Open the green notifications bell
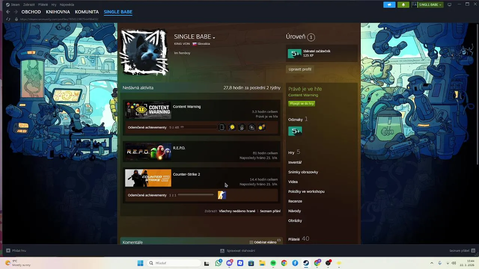The width and height of the screenshot is (479, 269). 403,4
